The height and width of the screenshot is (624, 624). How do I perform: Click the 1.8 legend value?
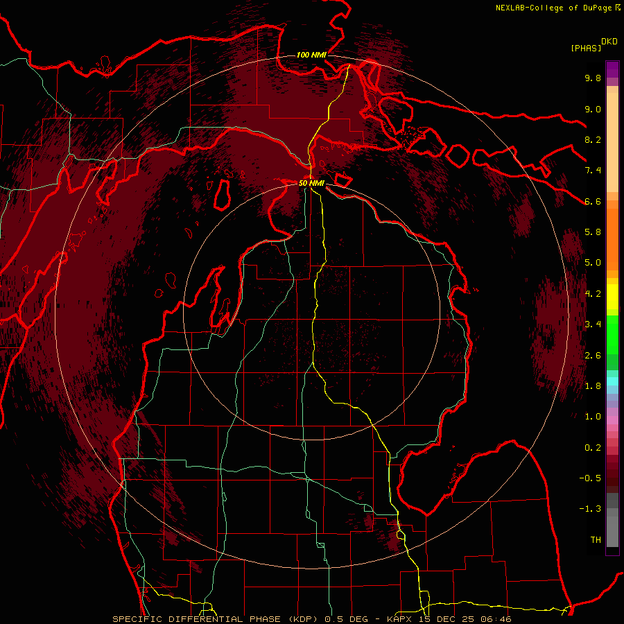click(593, 386)
